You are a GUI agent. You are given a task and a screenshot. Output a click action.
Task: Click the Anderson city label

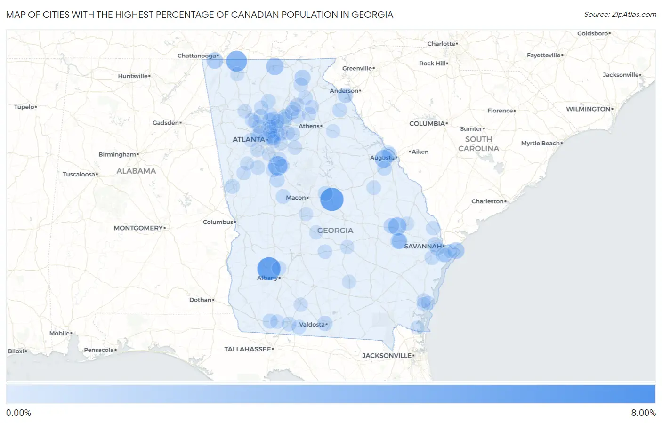pos(344,91)
